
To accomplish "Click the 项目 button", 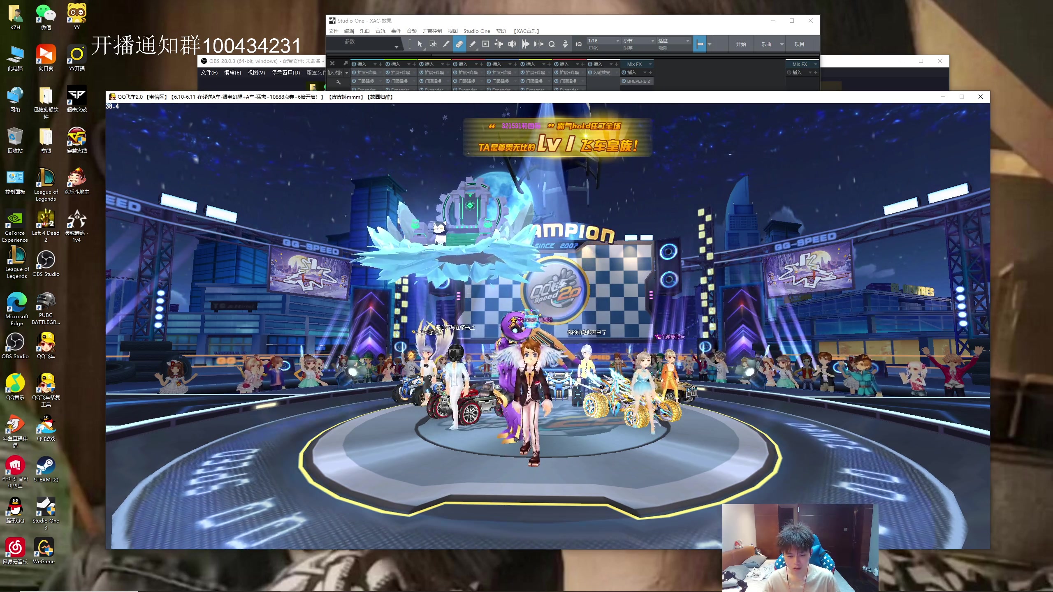I will [799, 44].
